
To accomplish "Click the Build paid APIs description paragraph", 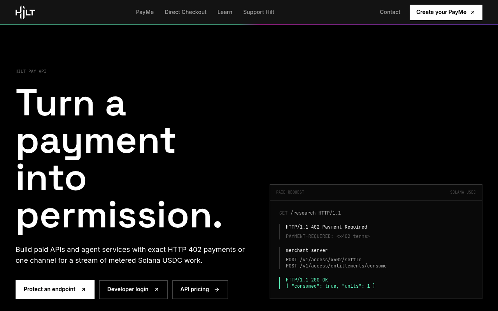I will click(x=130, y=255).
